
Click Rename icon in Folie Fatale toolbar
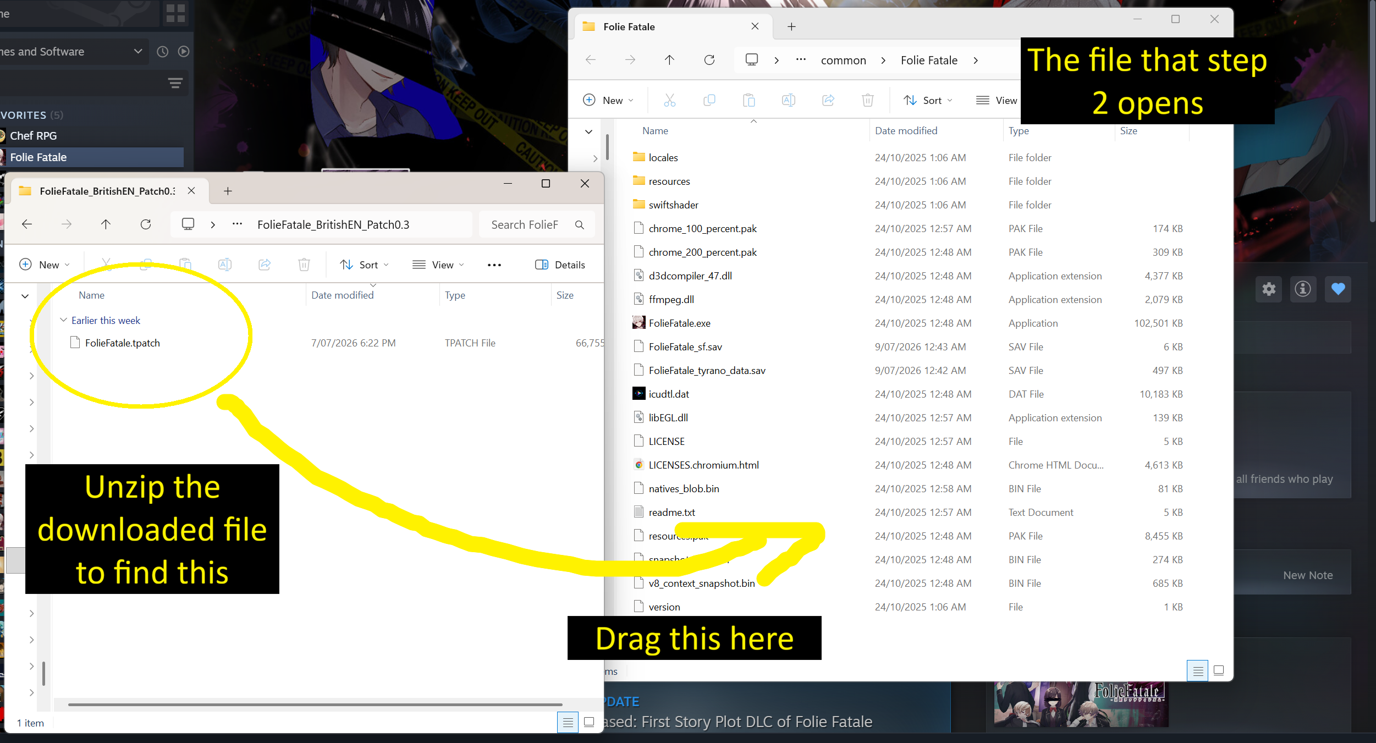point(789,101)
